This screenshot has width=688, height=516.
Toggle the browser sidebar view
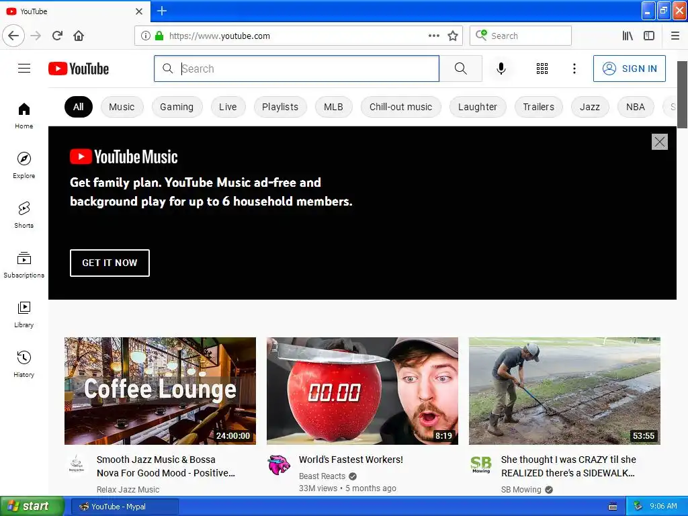click(649, 36)
